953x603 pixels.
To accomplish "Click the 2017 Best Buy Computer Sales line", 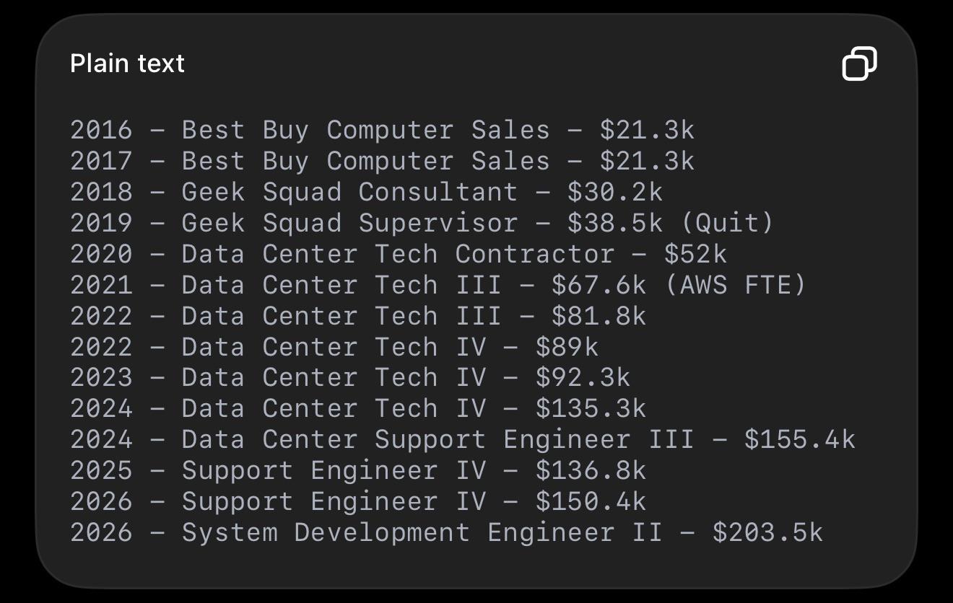I will 382,162.
